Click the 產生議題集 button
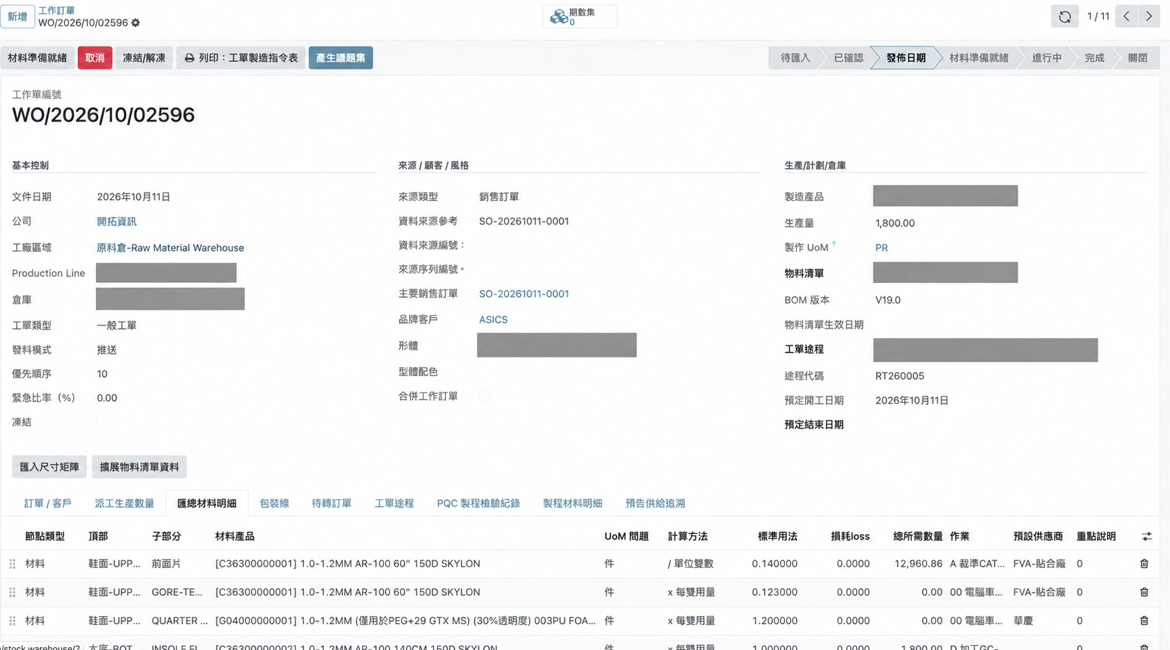The width and height of the screenshot is (1170, 650). click(341, 58)
